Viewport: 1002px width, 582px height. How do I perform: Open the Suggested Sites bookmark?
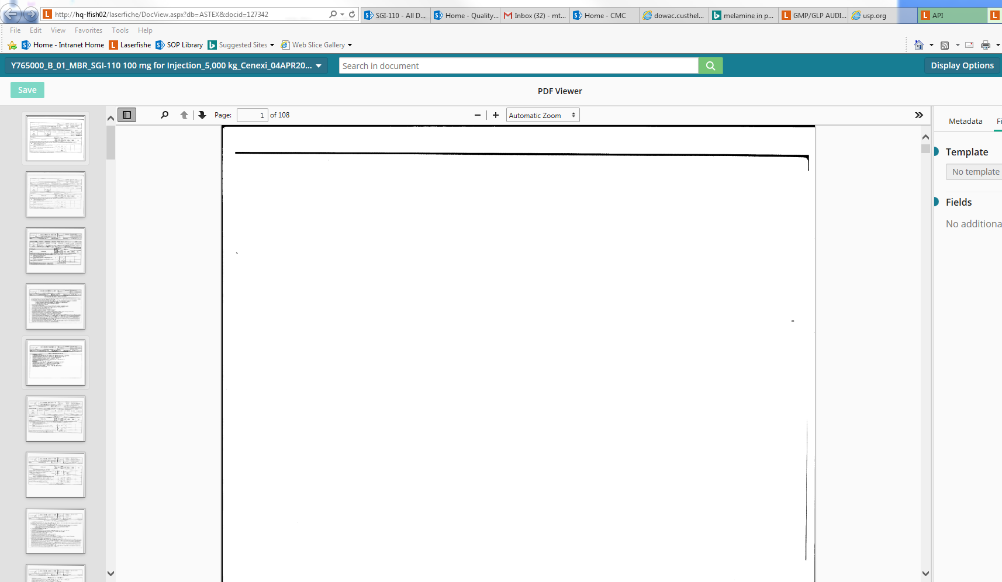click(x=241, y=45)
